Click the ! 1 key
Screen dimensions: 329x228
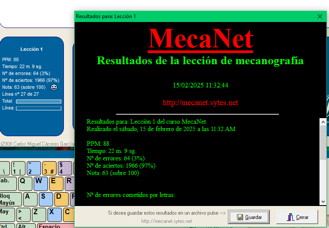(18, 168)
